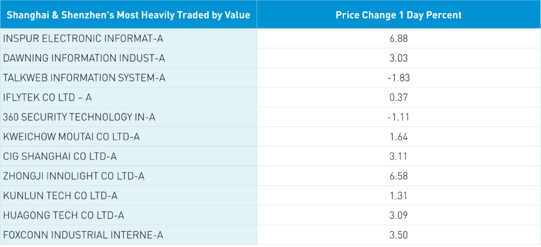Click the 6.58 price change cell
The width and height of the screenshot is (541, 247).
(x=399, y=176)
